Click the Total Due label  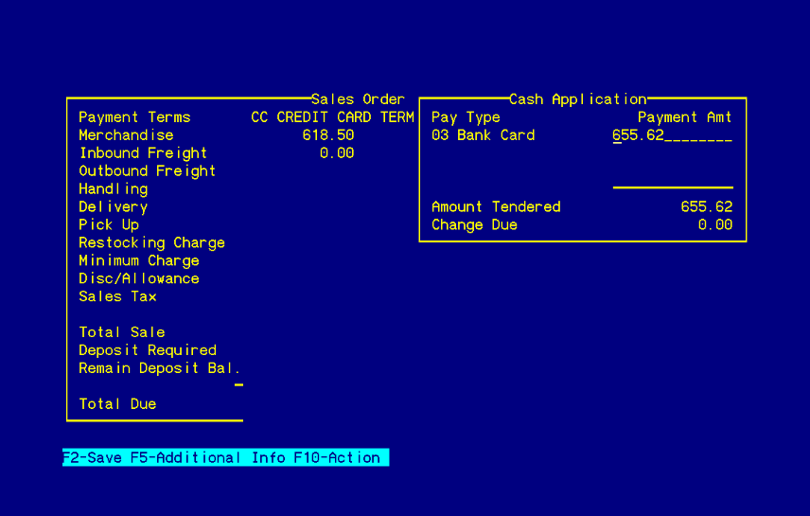point(117,404)
